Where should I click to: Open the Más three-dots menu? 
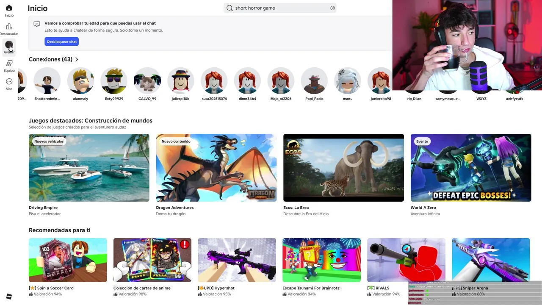click(9, 81)
